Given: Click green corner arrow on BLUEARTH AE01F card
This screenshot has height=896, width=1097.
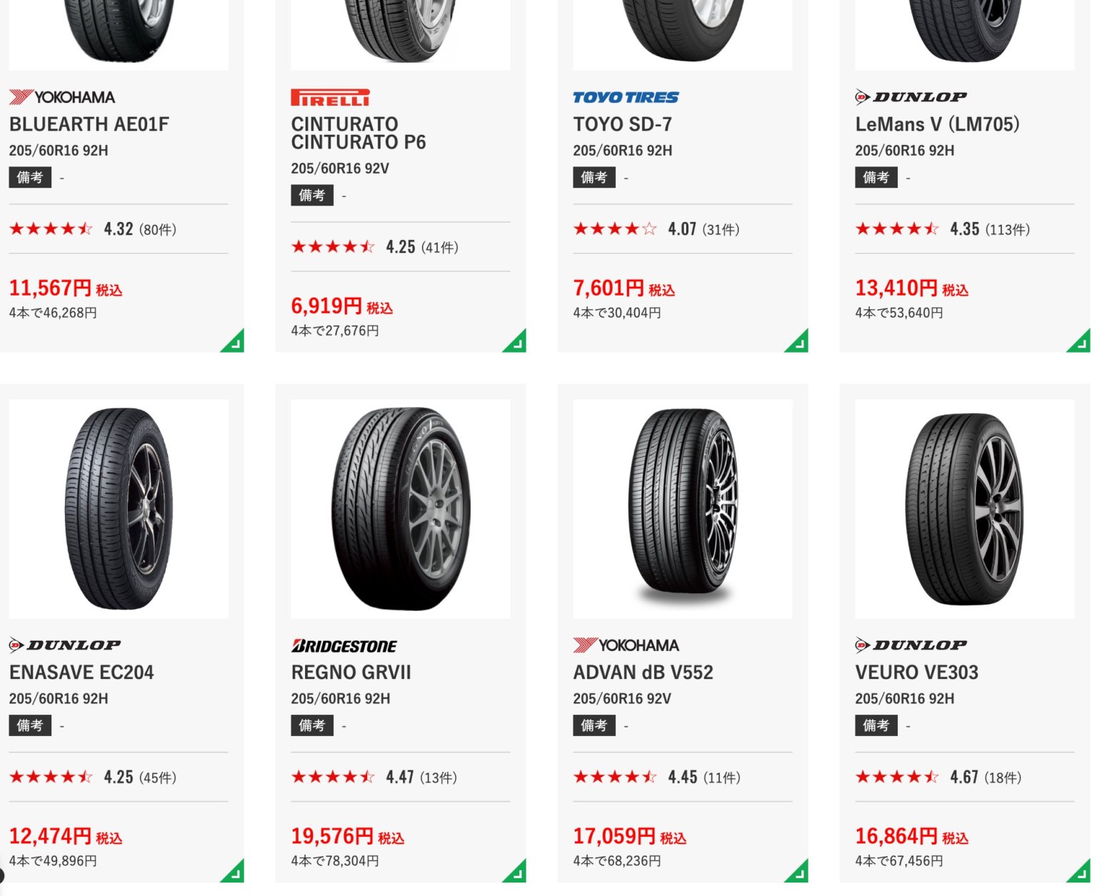Looking at the screenshot, I should 234,343.
